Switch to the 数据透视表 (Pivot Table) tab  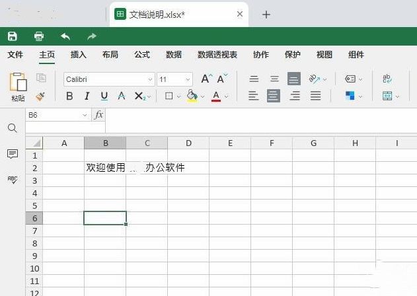pos(217,55)
